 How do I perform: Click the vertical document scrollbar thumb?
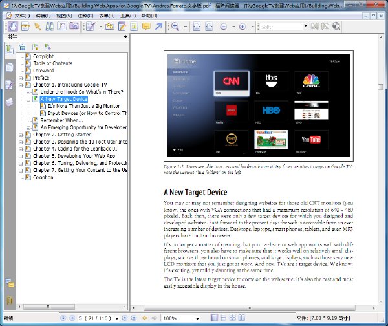[x=381, y=87]
